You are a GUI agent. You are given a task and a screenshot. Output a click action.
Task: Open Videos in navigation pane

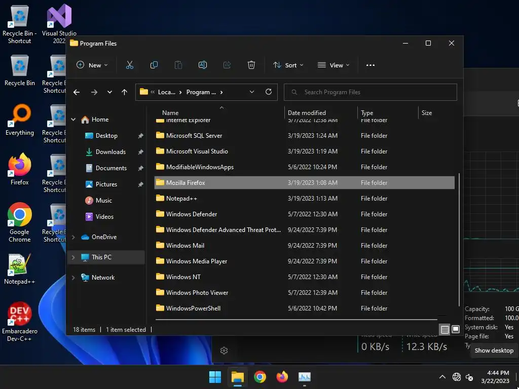pyautogui.click(x=104, y=217)
